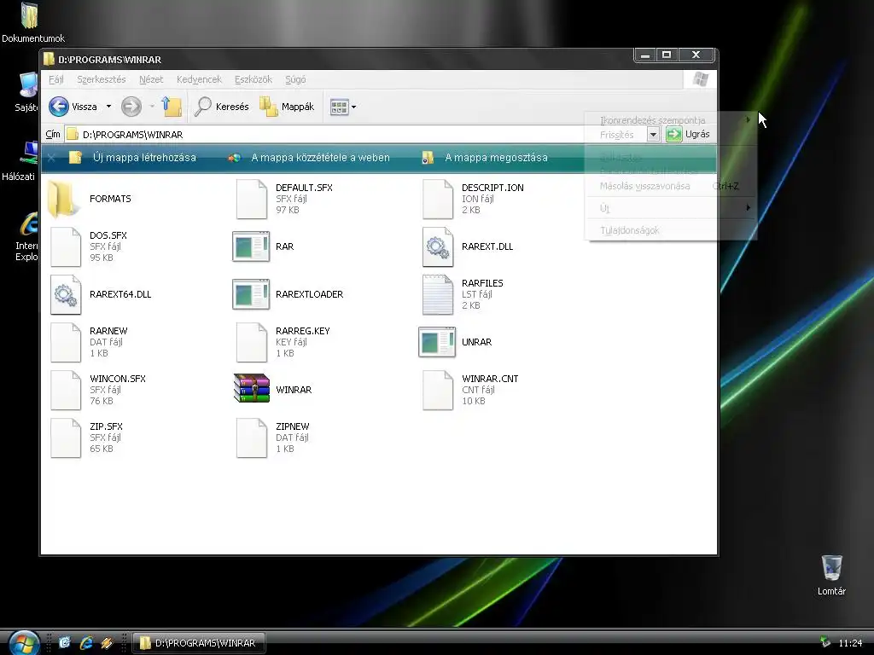Select the RARFILES file name text
This screenshot has height=655, width=874.
[482, 283]
